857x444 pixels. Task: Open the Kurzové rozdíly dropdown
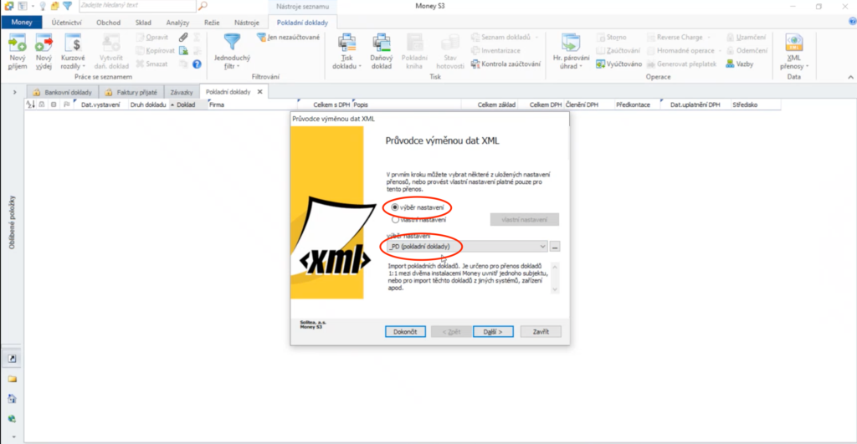click(73, 51)
